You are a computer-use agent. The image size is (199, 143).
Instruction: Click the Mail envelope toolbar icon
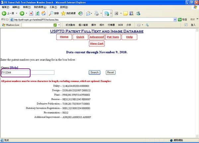tap(88, 13)
